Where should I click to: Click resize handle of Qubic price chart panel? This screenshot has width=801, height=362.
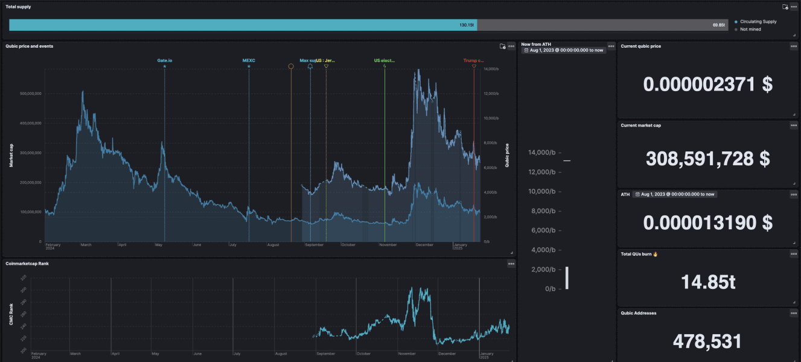(511, 253)
